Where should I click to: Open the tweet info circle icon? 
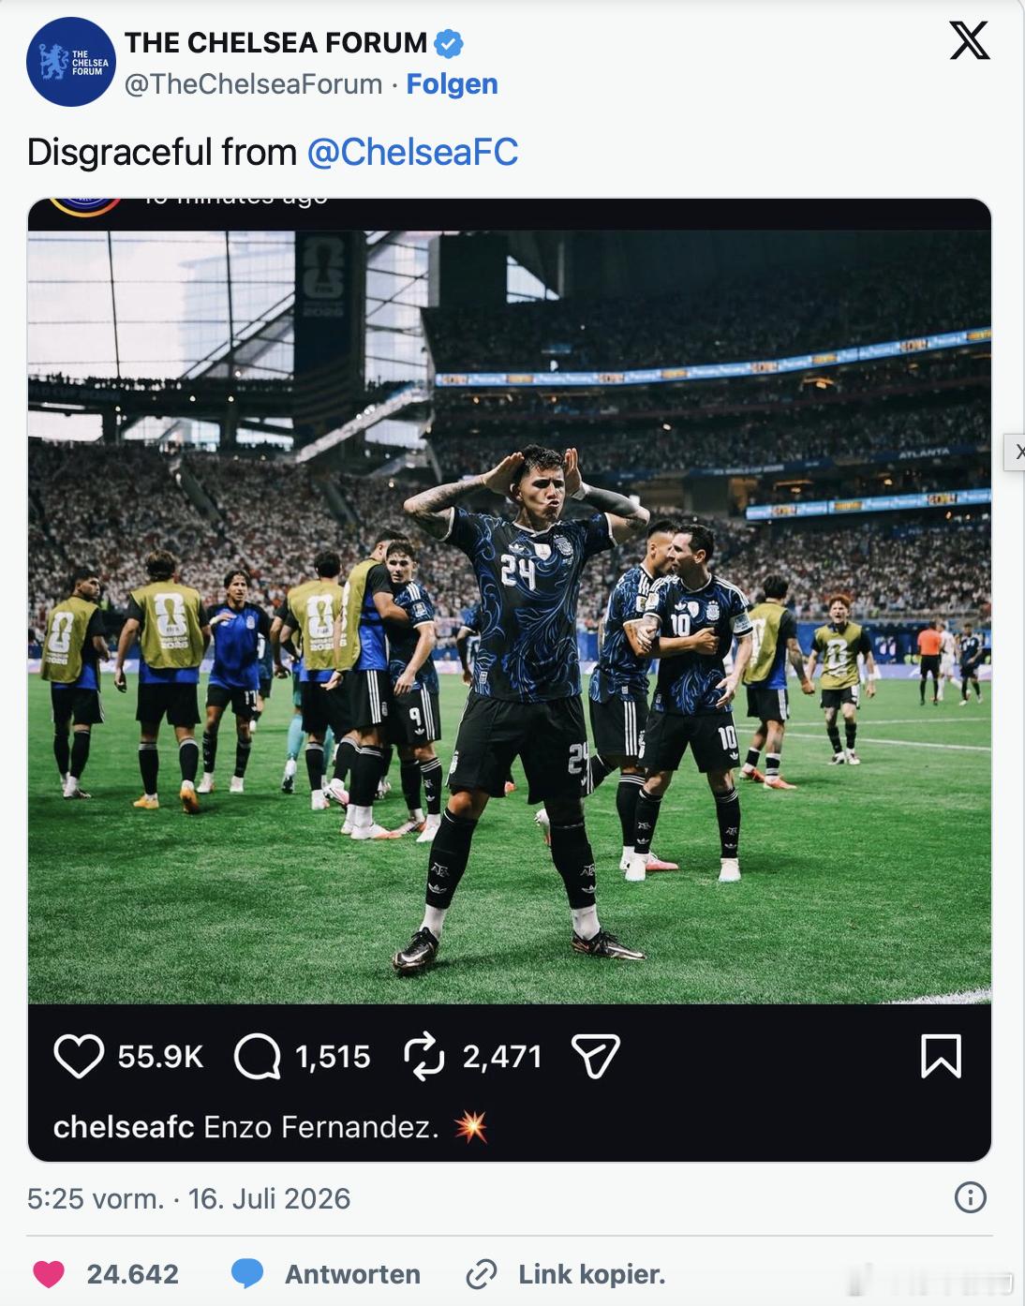970,1197
